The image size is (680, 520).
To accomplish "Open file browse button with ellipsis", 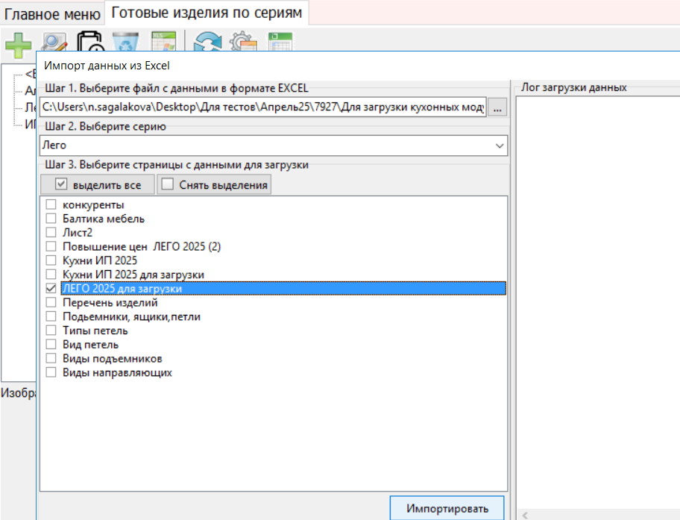I will tap(498, 107).
